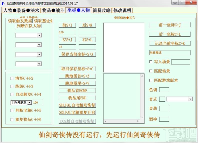Open the 简易攻略 tab
198x143 pixels.
coord(102,10)
